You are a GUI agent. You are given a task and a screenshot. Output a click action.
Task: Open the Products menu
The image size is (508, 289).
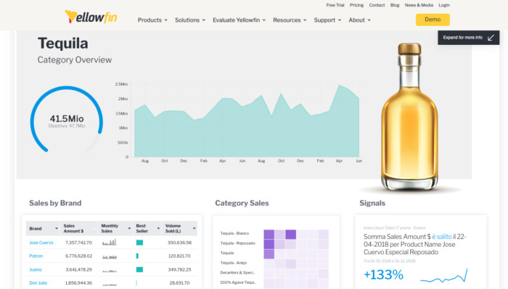pyautogui.click(x=152, y=20)
